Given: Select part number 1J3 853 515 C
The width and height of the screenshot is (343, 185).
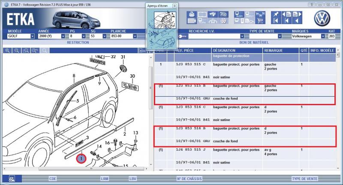Looking at the screenshot, I should pyautogui.click(x=190, y=64).
